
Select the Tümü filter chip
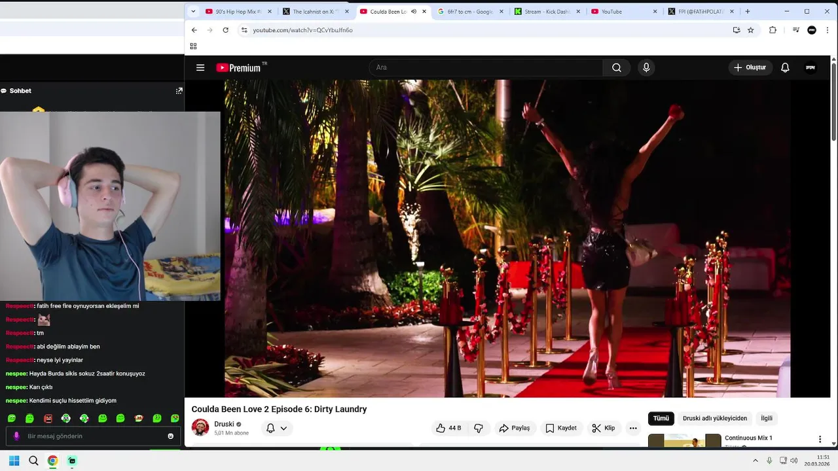(661, 418)
